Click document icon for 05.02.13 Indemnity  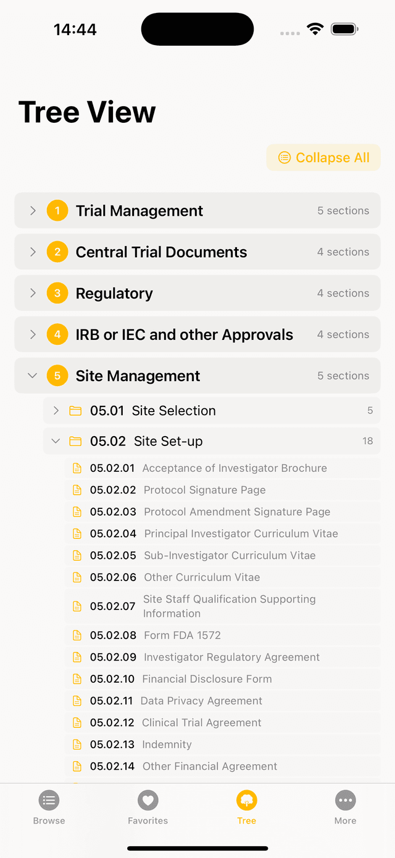77,745
